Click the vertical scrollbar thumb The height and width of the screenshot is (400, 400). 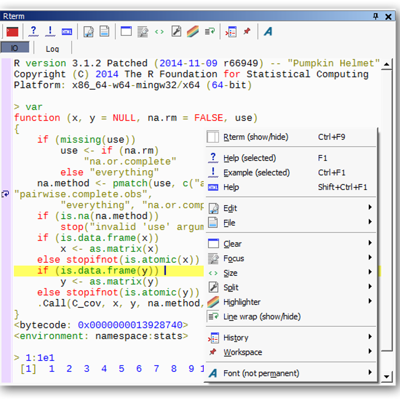[x=387, y=210]
